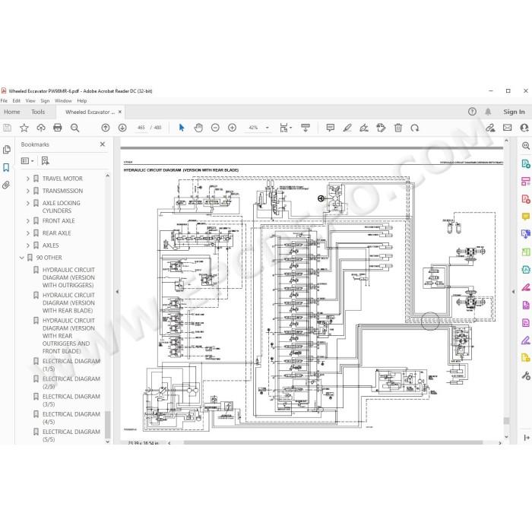Open the View menu
532x532 pixels.
click(x=30, y=101)
